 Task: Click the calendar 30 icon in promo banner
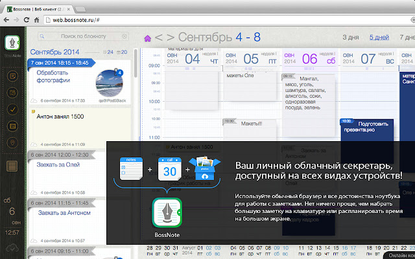[x=170, y=169]
